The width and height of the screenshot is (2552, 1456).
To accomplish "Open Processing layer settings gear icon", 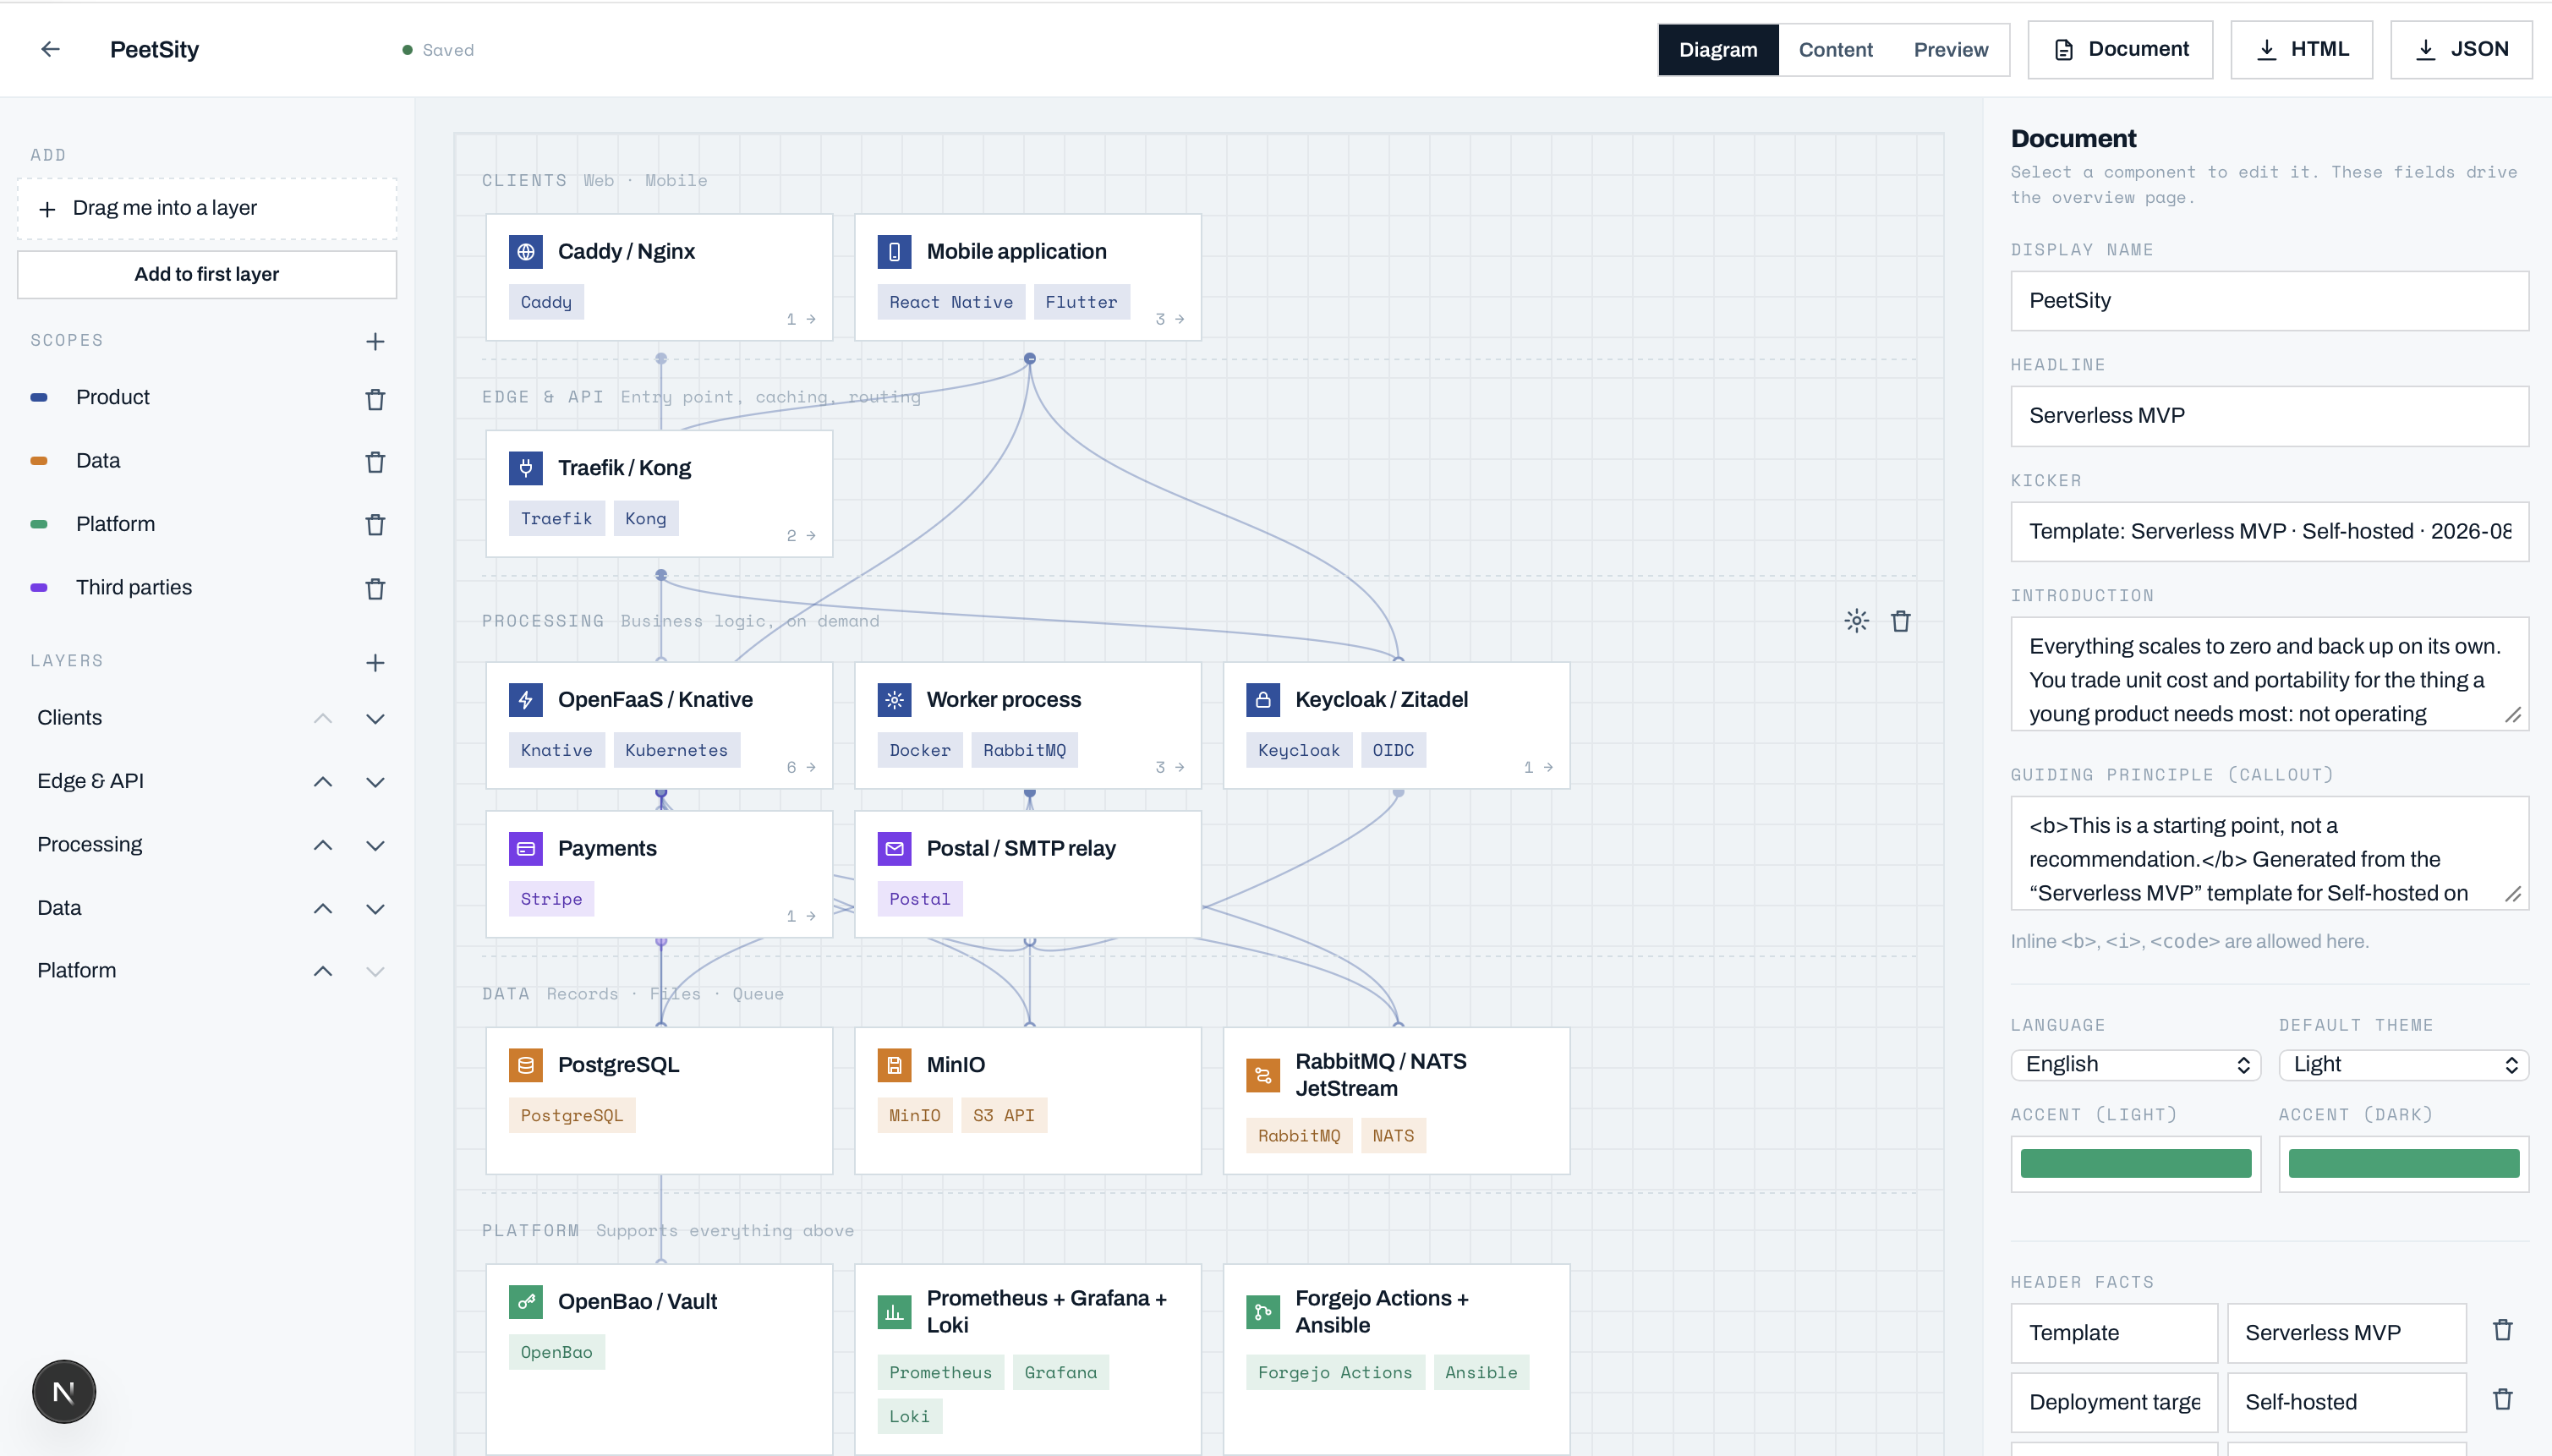I will click(1856, 621).
